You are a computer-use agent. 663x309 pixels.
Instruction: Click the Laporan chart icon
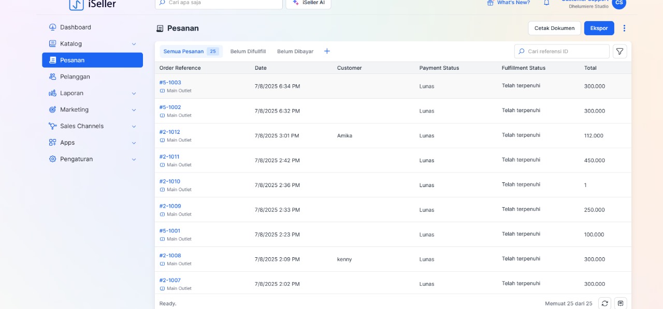[52, 93]
